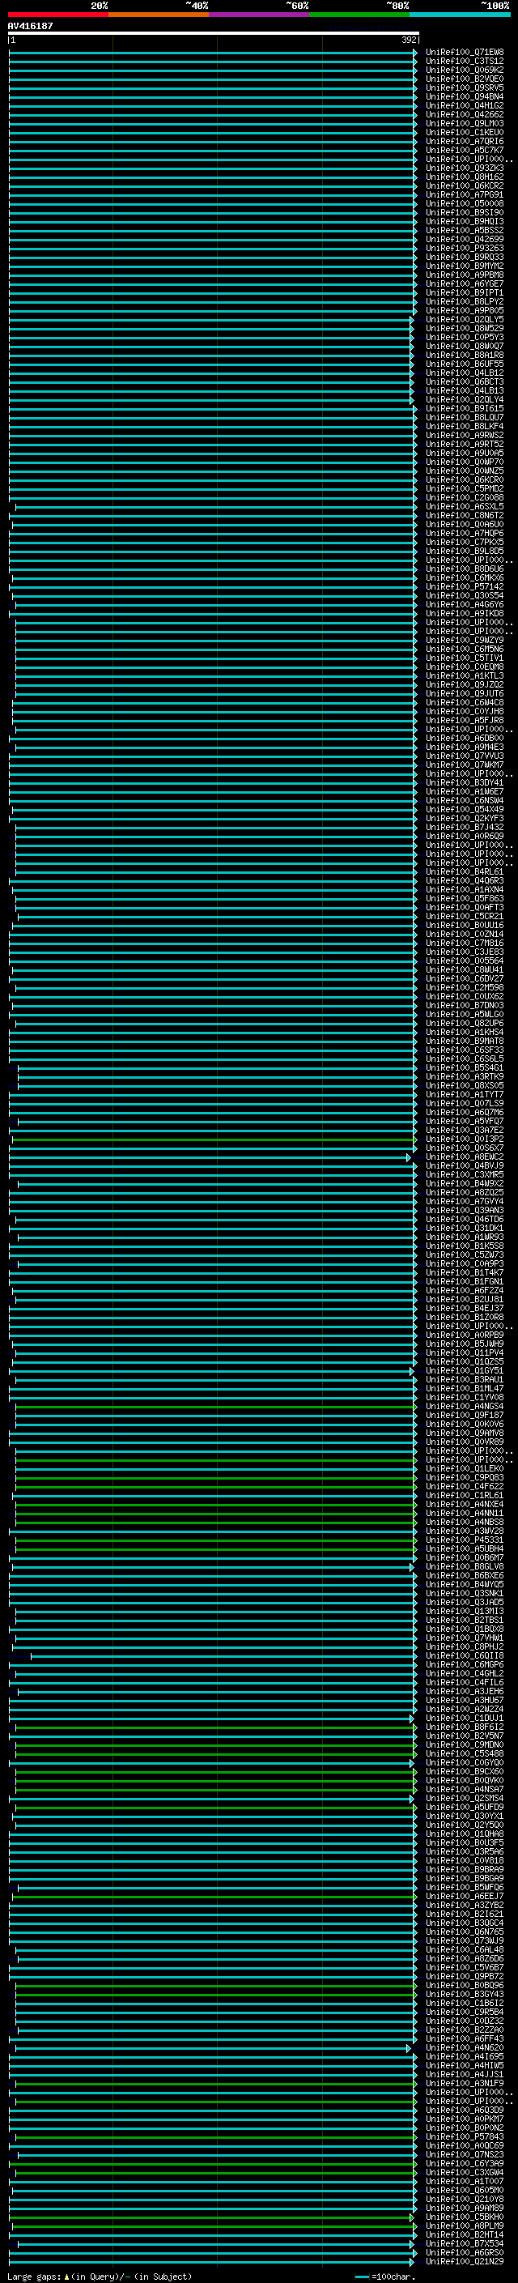Select hit label UniRef100_B1T4K7
518x2283 pixels.
(465, 1272)
